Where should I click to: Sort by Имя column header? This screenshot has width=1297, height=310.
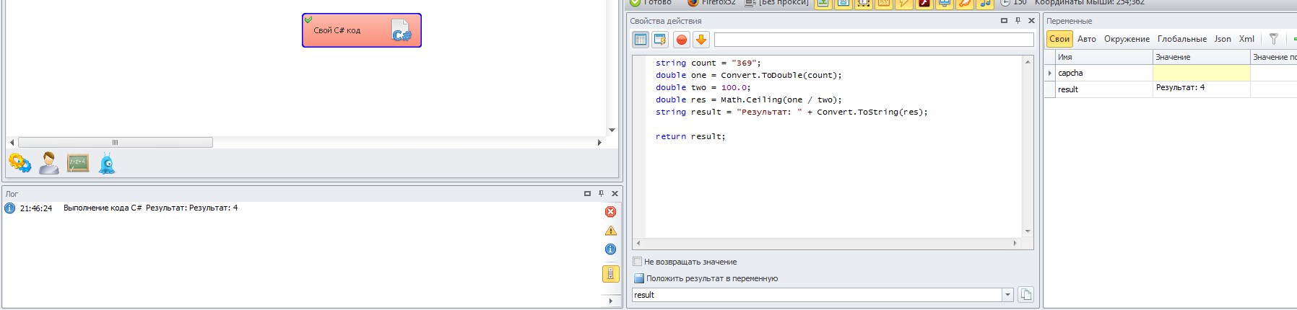(x=1104, y=57)
